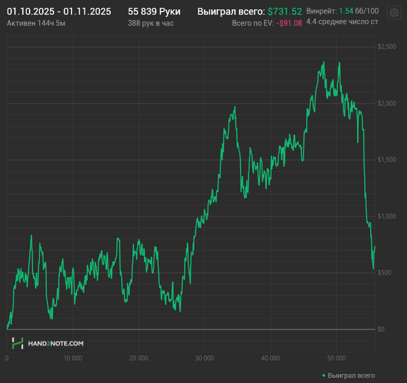Click the $0 y-axis label
This screenshot has height=383, width=407.
[x=381, y=330]
